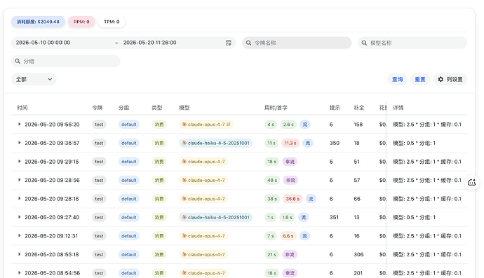Viewport: 484px width, 278px height.
Task: Expand the 09:29:15 log row
Action: click(19, 161)
